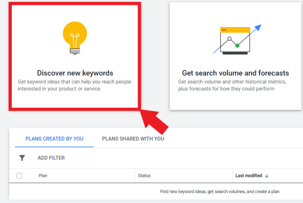Image resolution: width=303 pixels, height=203 pixels.
Task: Sort by the Last modified column header
Action: tap(249, 175)
